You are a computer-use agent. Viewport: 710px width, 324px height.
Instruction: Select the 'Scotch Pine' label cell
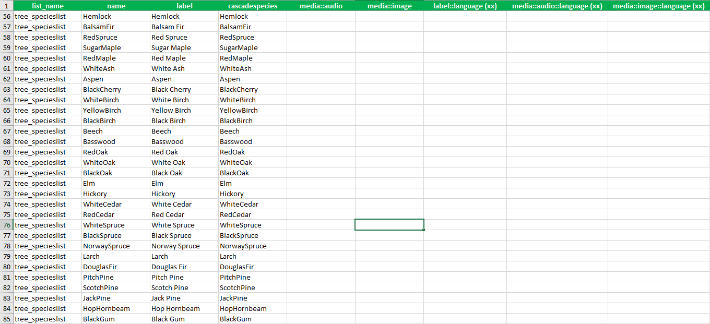point(184,287)
